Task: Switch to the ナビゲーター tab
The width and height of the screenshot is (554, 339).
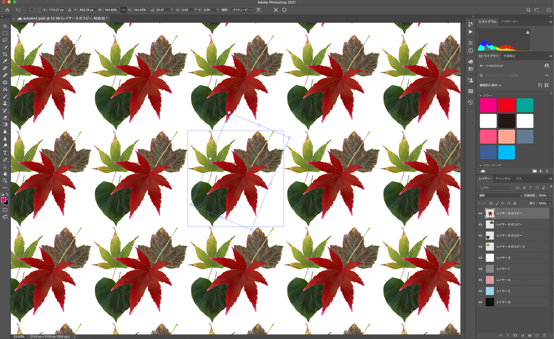Action: [x=510, y=22]
